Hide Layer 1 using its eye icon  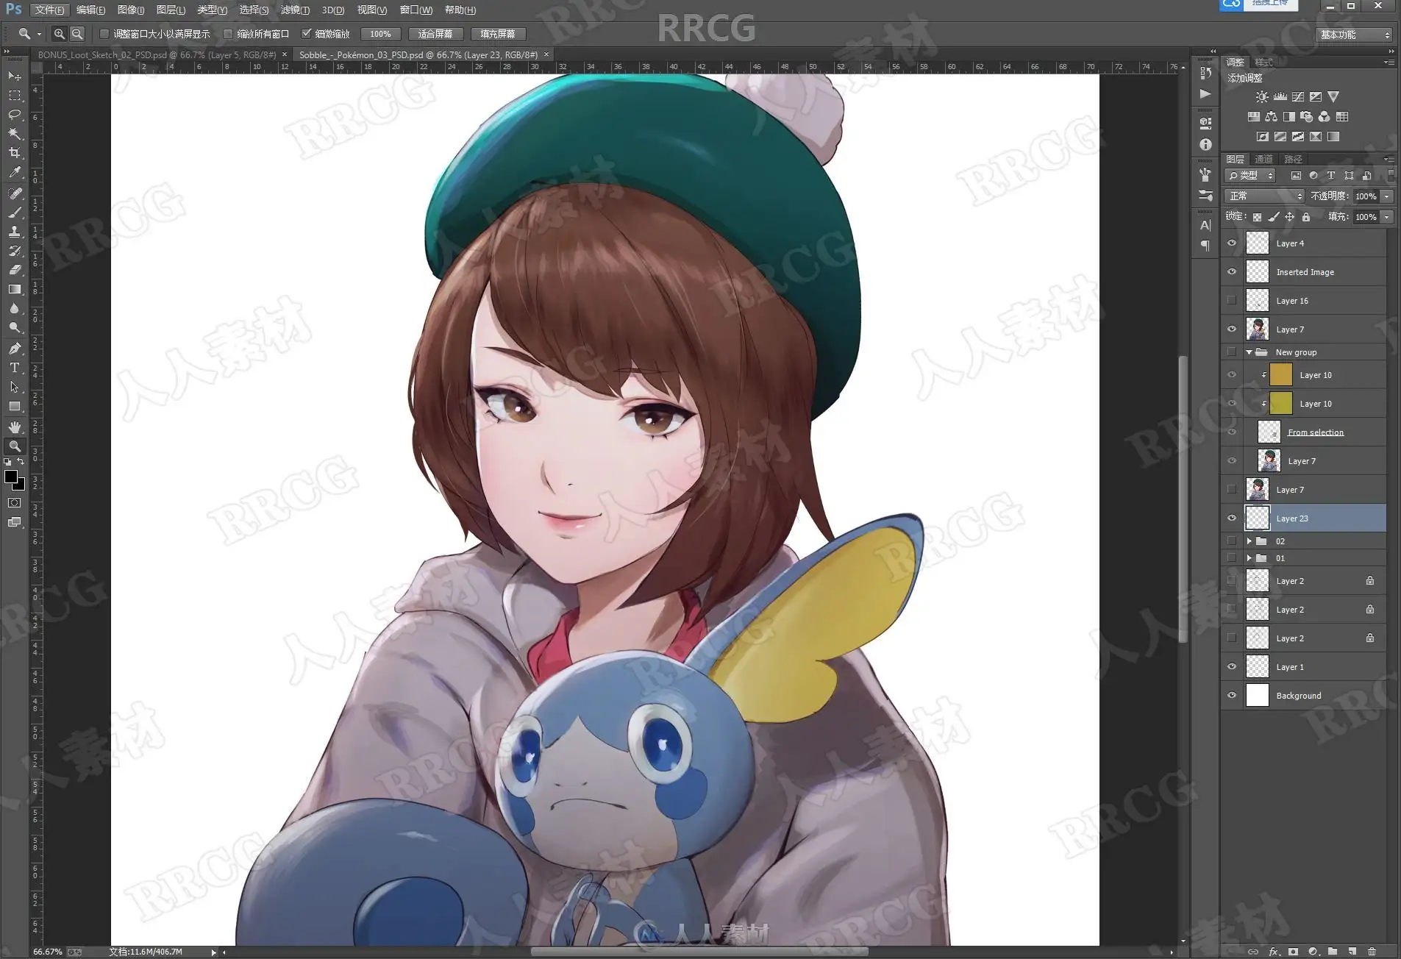(x=1232, y=666)
